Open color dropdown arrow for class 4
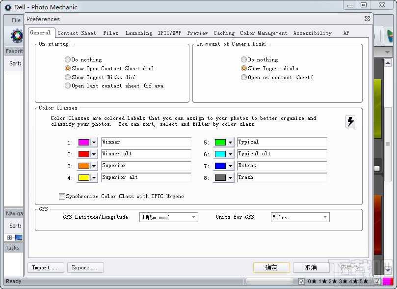The width and height of the screenshot is (397, 289). coord(94,178)
